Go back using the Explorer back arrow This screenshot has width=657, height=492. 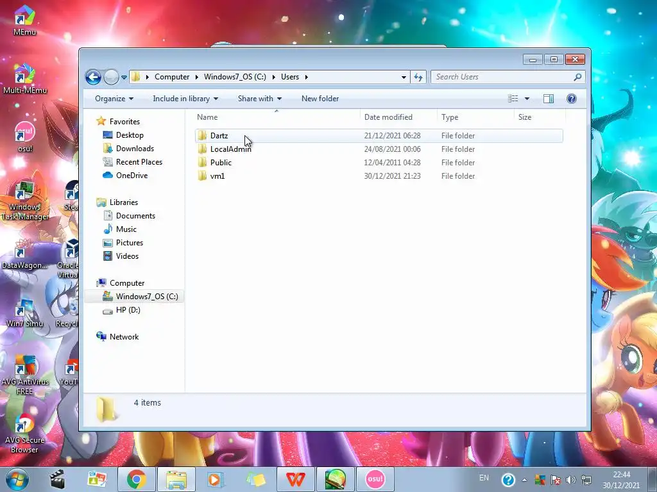93,77
